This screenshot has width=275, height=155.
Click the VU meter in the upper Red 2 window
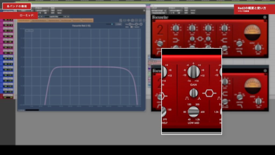(252, 32)
